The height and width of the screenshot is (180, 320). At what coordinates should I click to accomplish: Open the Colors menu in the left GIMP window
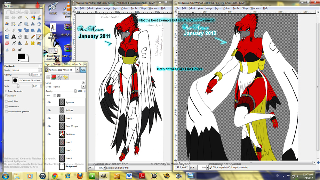tap(125, 8)
